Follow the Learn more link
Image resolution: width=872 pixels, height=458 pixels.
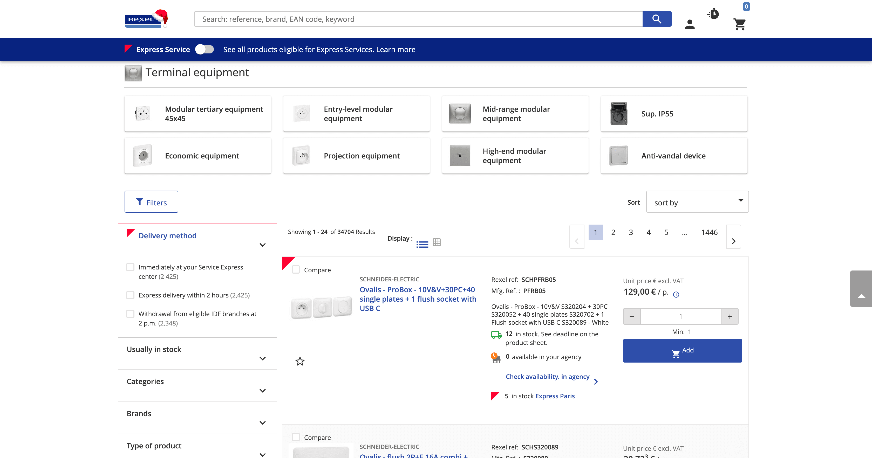[x=396, y=49]
